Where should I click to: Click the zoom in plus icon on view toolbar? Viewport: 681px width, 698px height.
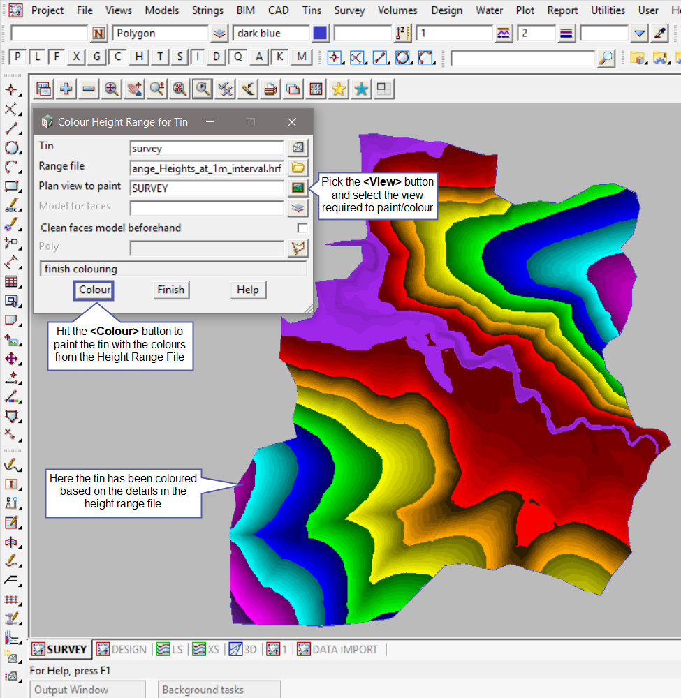click(66, 89)
